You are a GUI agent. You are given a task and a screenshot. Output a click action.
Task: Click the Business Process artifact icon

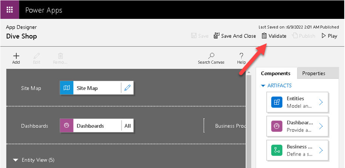click(277, 150)
